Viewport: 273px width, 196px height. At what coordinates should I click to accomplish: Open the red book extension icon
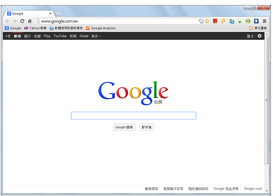[215, 21]
